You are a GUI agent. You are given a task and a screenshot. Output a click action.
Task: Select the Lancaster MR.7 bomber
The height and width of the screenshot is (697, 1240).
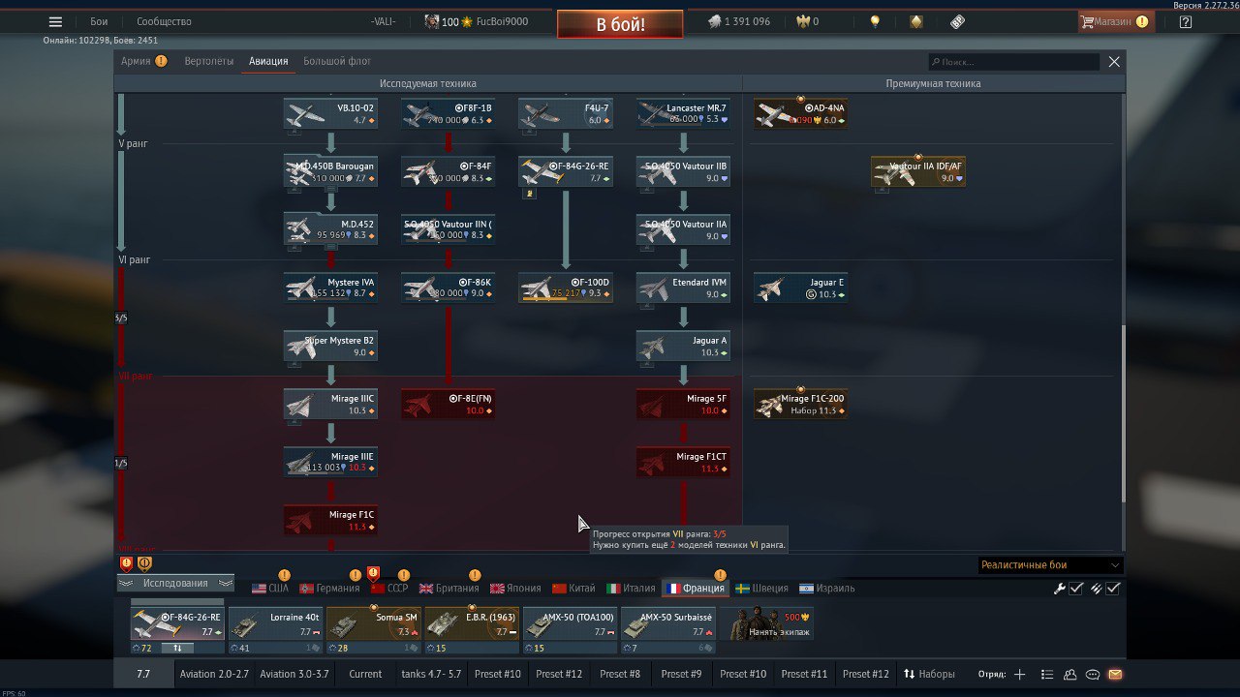coord(683,114)
